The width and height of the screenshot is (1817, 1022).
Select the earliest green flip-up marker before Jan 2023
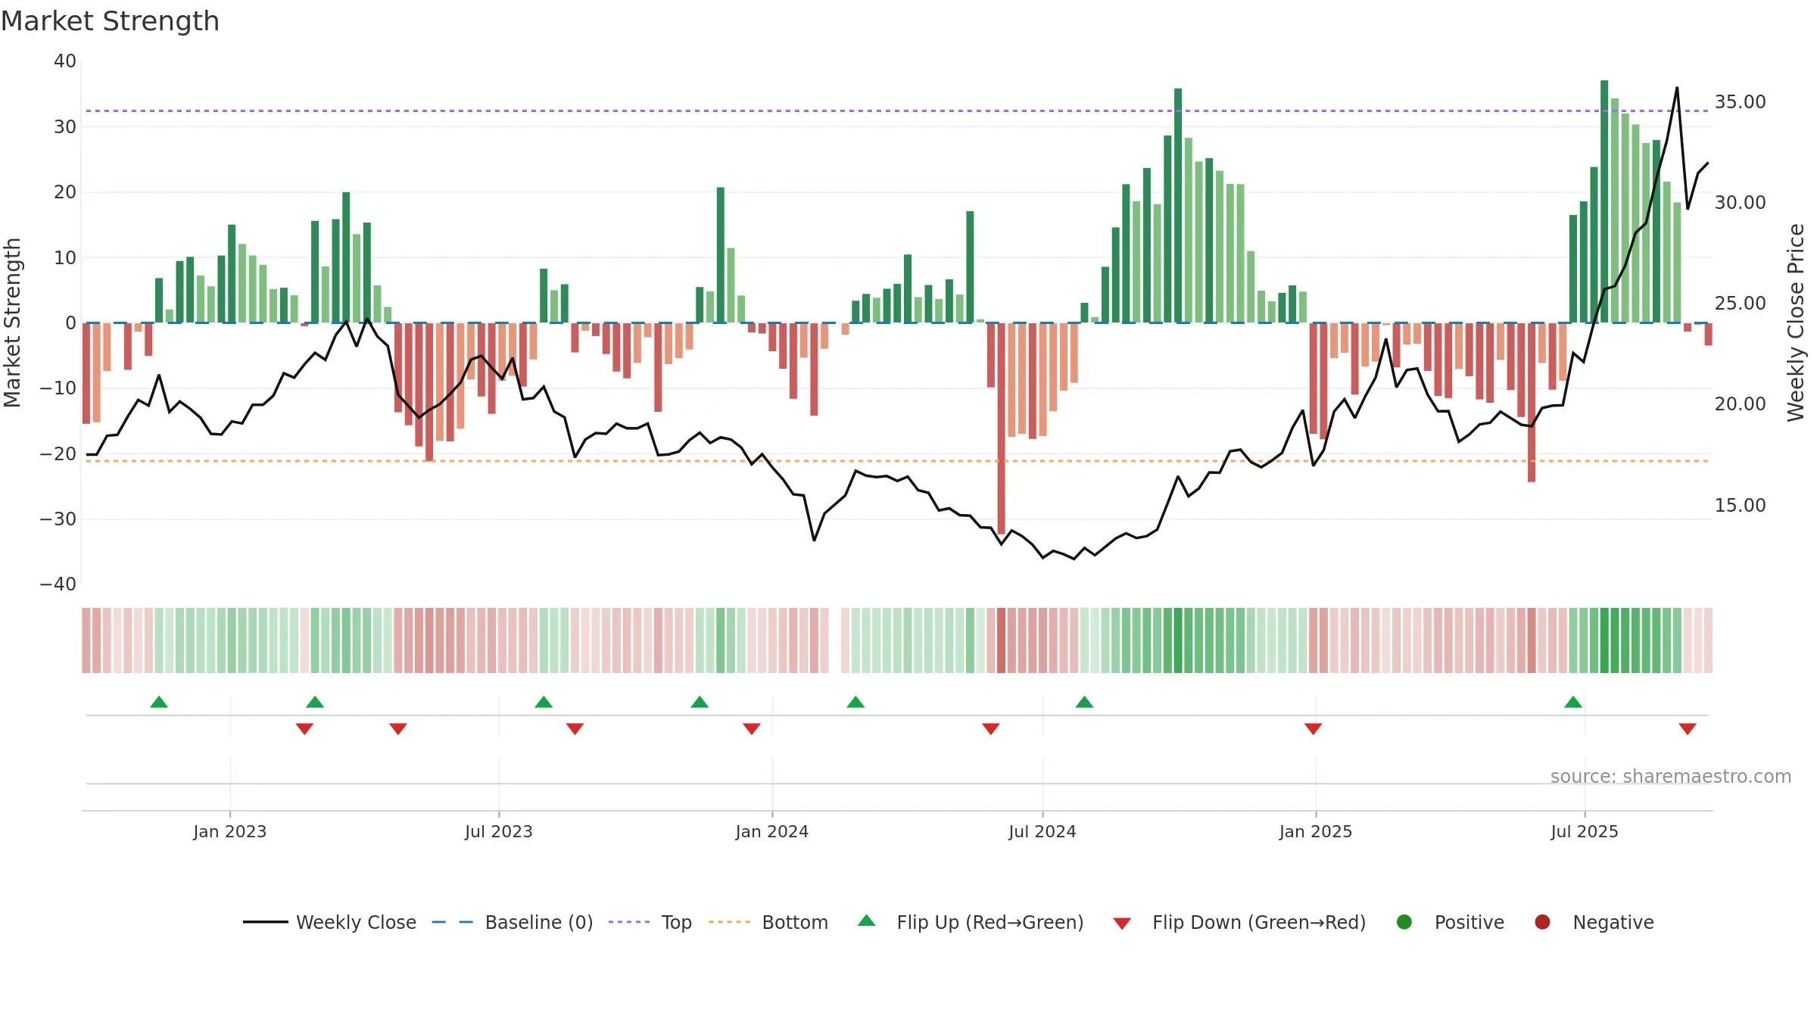[x=159, y=702]
